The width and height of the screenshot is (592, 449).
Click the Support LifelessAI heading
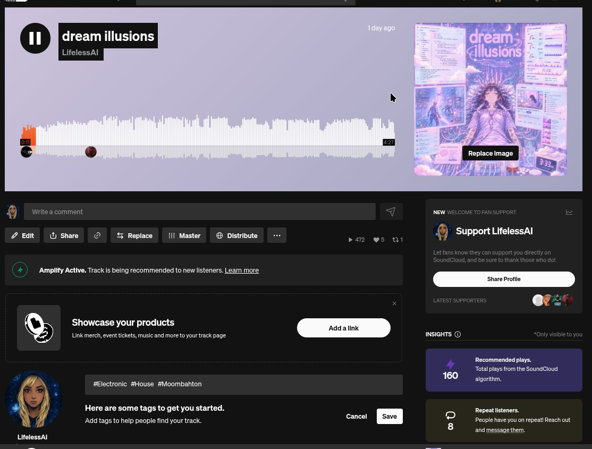[x=494, y=231]
